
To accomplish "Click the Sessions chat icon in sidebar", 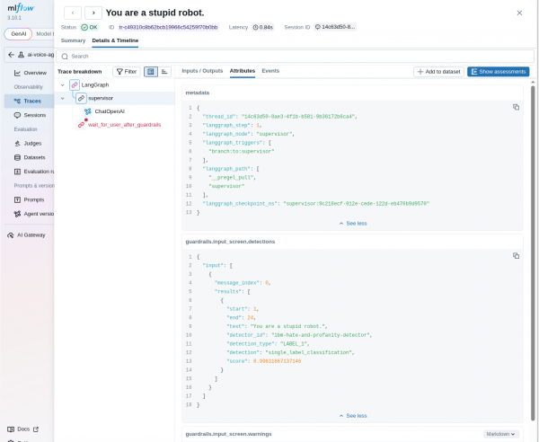I will (x=17, y=115).
